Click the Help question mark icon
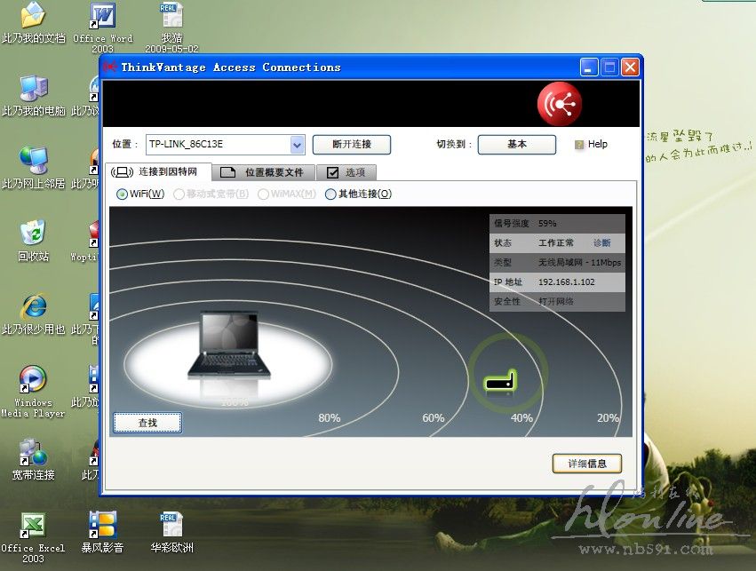756x571 pixels. point(579,144)
